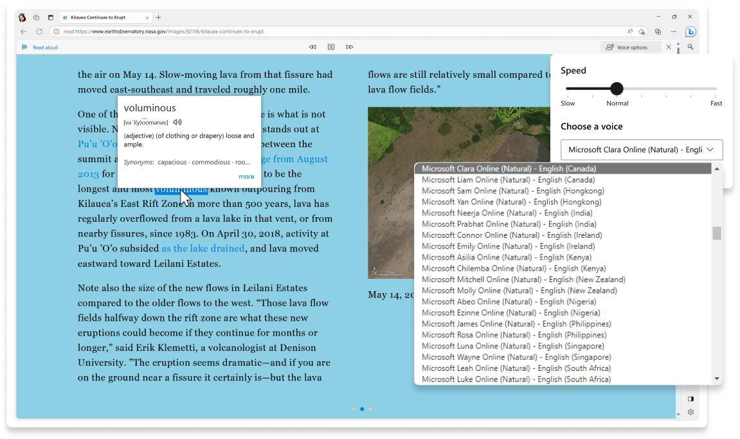Open the browser profile avatar
740x439 pixels.
tap(23, 17)
